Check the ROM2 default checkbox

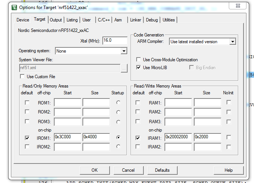[27, 112]
